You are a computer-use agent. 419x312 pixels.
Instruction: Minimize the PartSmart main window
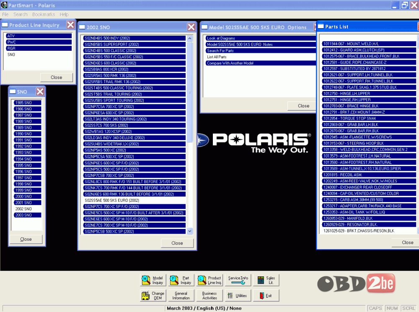coord(395,5)
